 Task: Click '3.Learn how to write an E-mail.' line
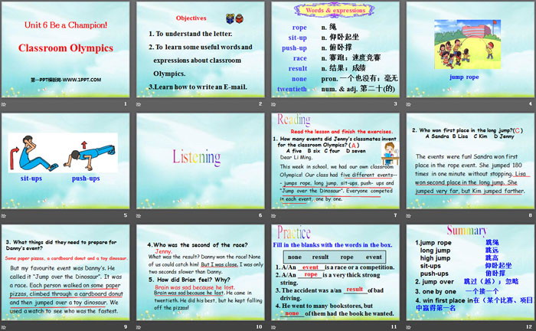tap(198, 87)
